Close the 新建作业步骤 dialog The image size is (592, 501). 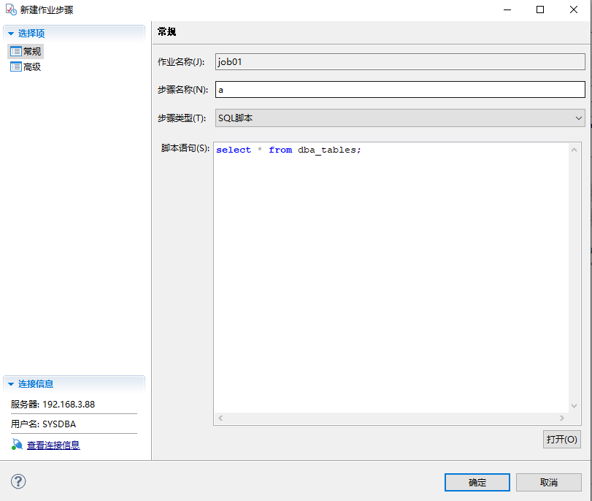pos(574,9)
